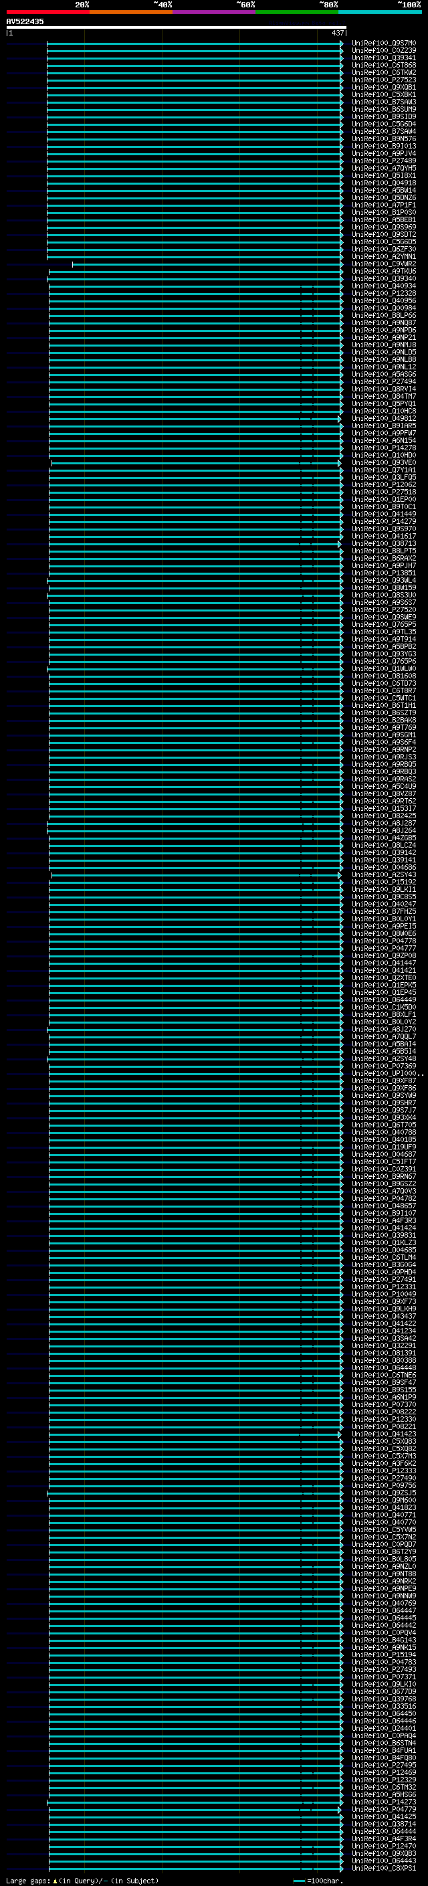Viewport: 428px width, 1886px height.
Task: Click hit label UniRef100_Q40247
Action: tap(384, 905)
